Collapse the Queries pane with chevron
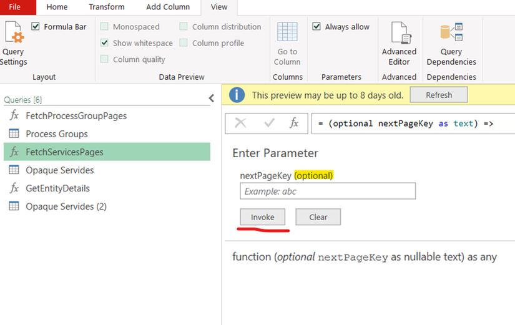 click(x=211, y=99)
